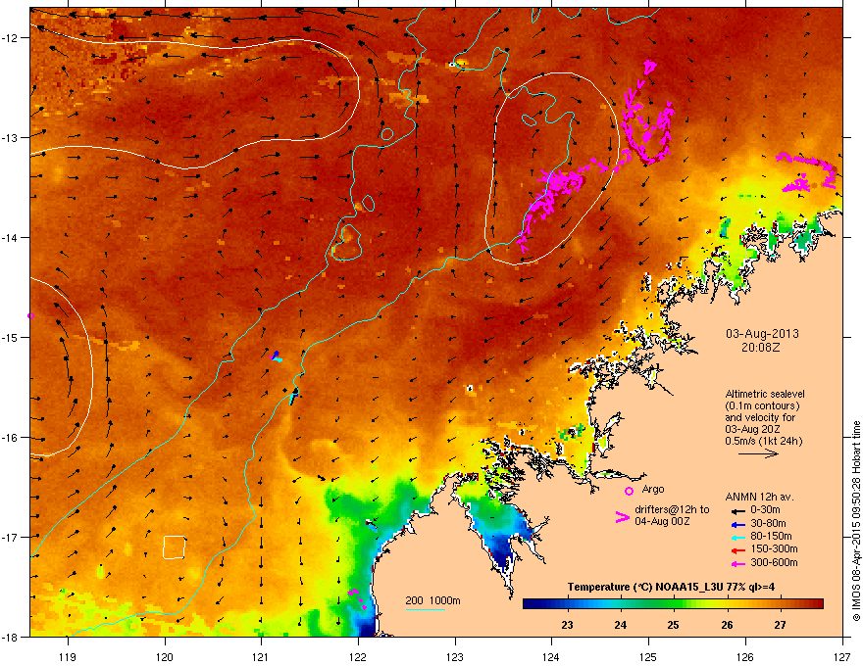
Task: Click the drifters@12h to legend text
Action: (672, 510)
